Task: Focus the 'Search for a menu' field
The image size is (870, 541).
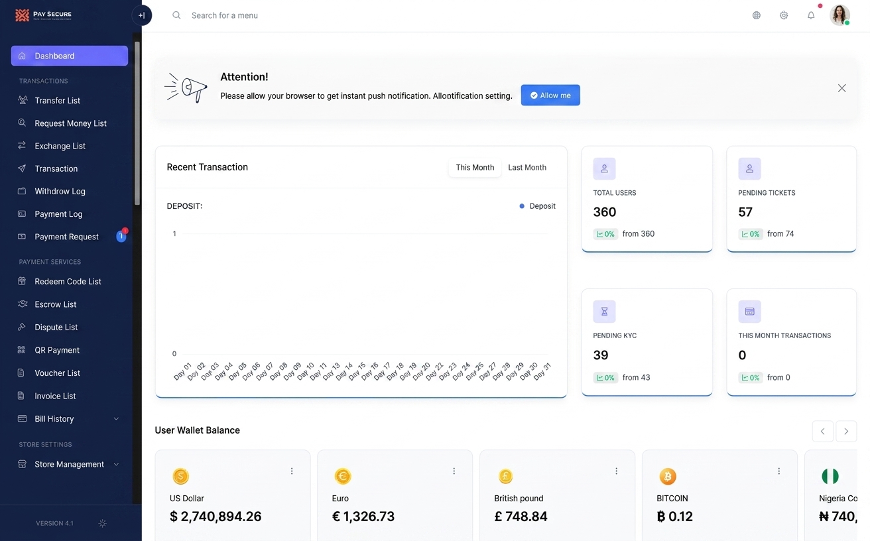Action: [x=225, y=15]
